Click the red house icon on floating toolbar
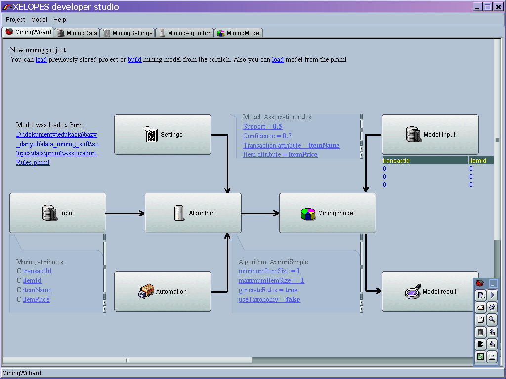Image resolution: width=506 pixels, height=379 pixels. pyautogui.click(x=480, y=283)
